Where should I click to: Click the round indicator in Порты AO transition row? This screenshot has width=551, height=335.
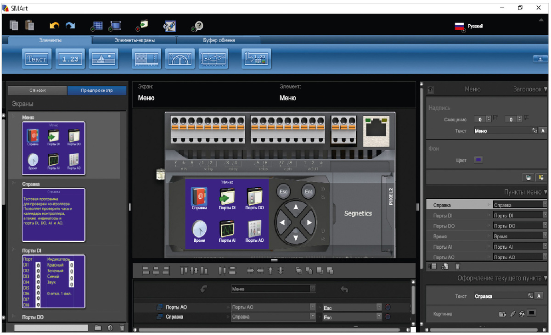pos(388,307)
